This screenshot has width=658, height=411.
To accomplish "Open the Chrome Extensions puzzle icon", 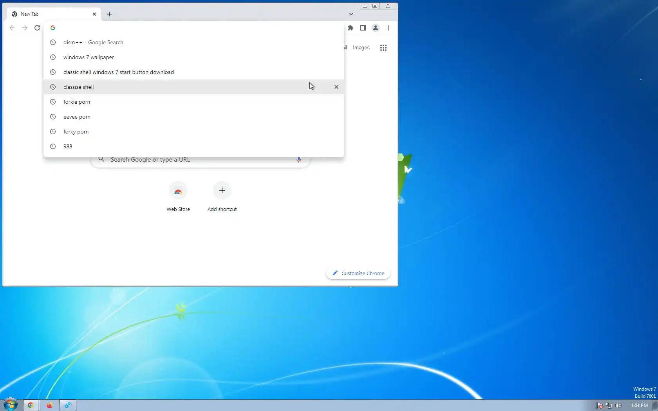I will pos(351,28).
